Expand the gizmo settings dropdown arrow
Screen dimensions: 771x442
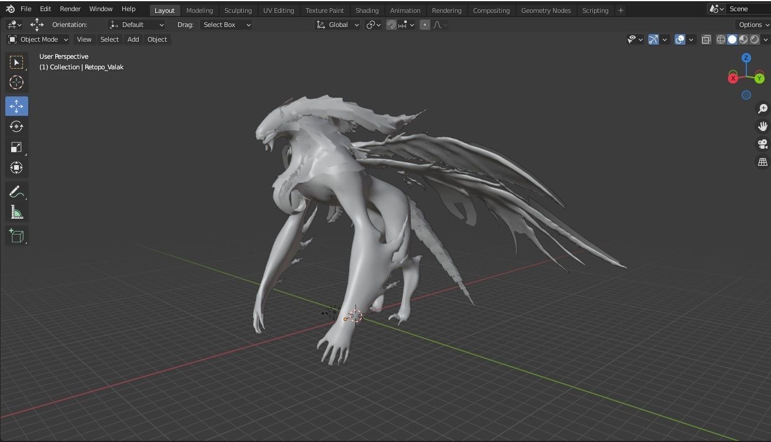pyautogui.click(x=665, y=39)
